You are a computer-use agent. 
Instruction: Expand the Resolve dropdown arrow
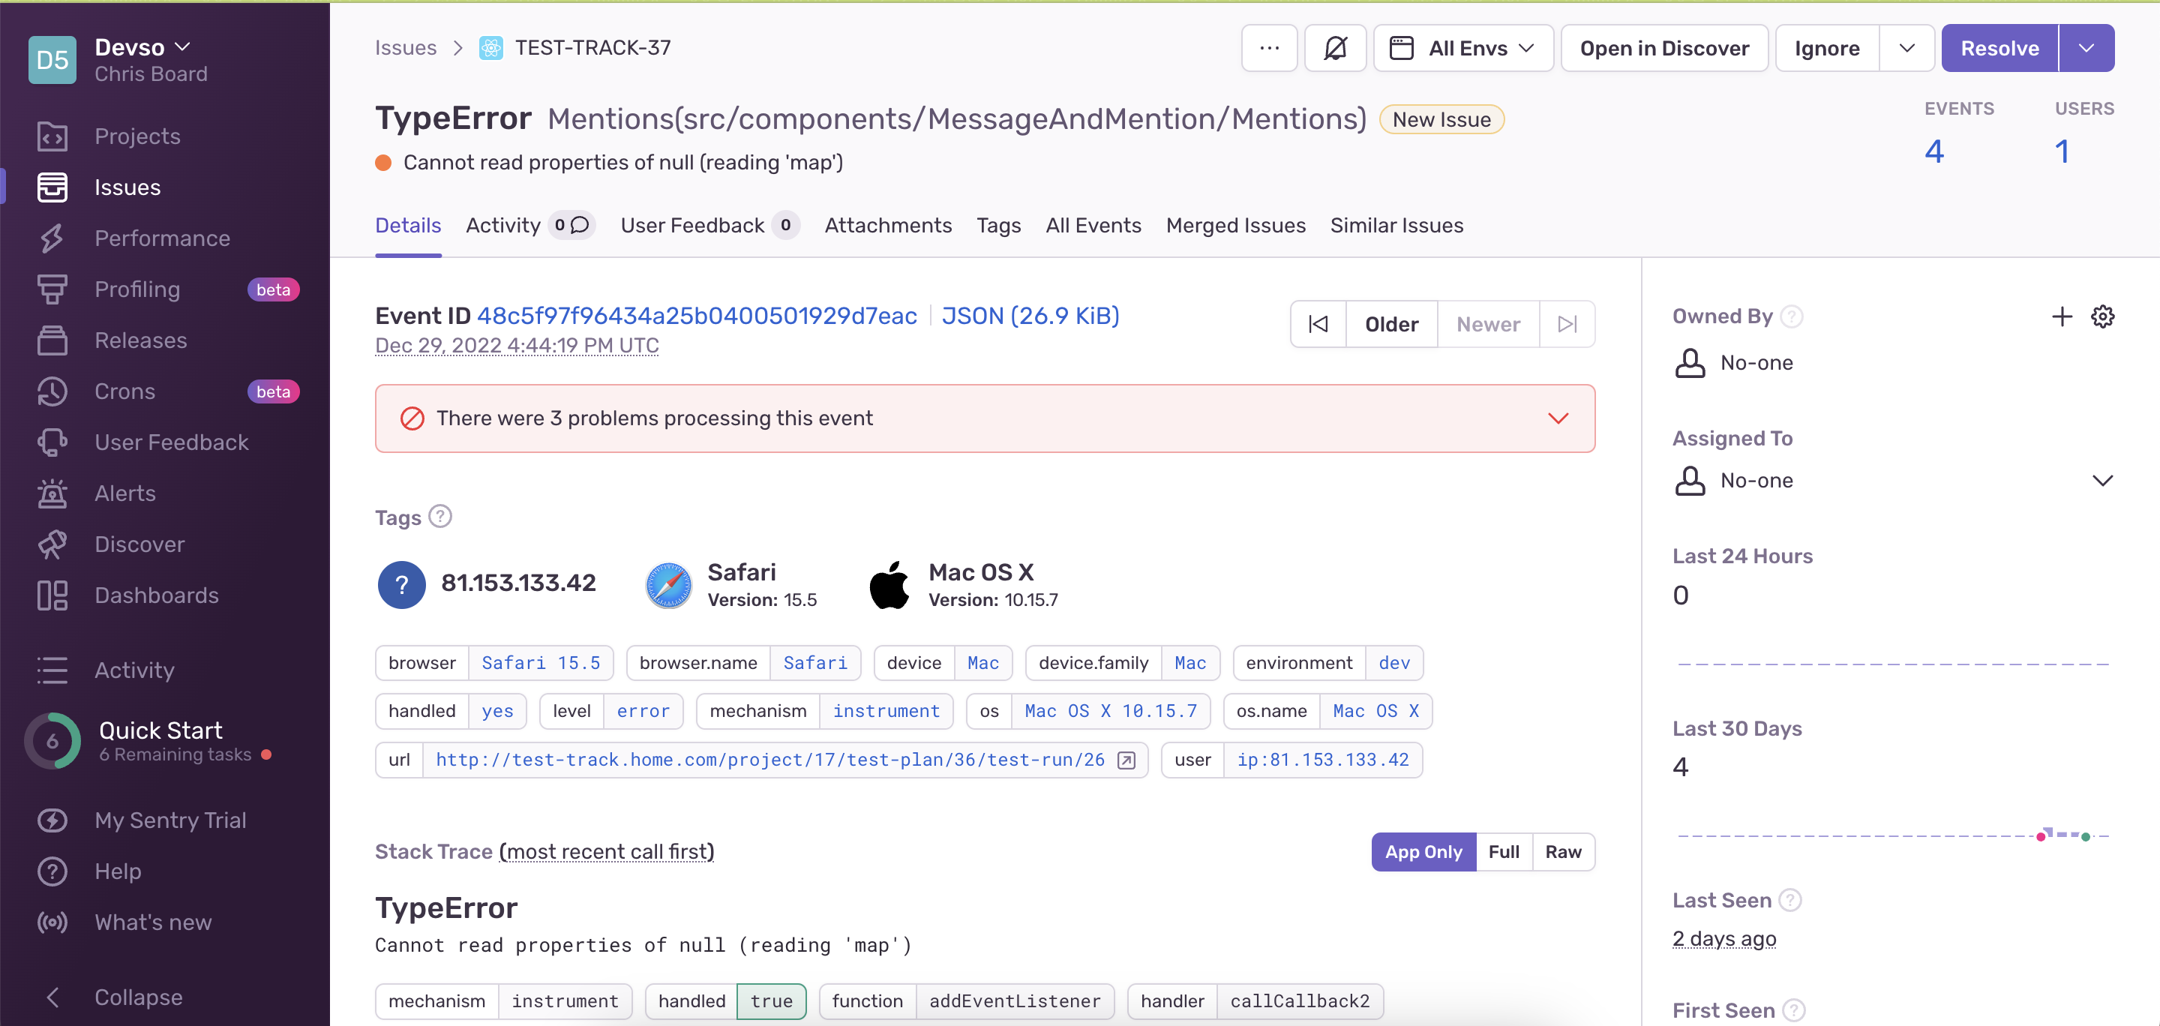(x=2086, y=49)
